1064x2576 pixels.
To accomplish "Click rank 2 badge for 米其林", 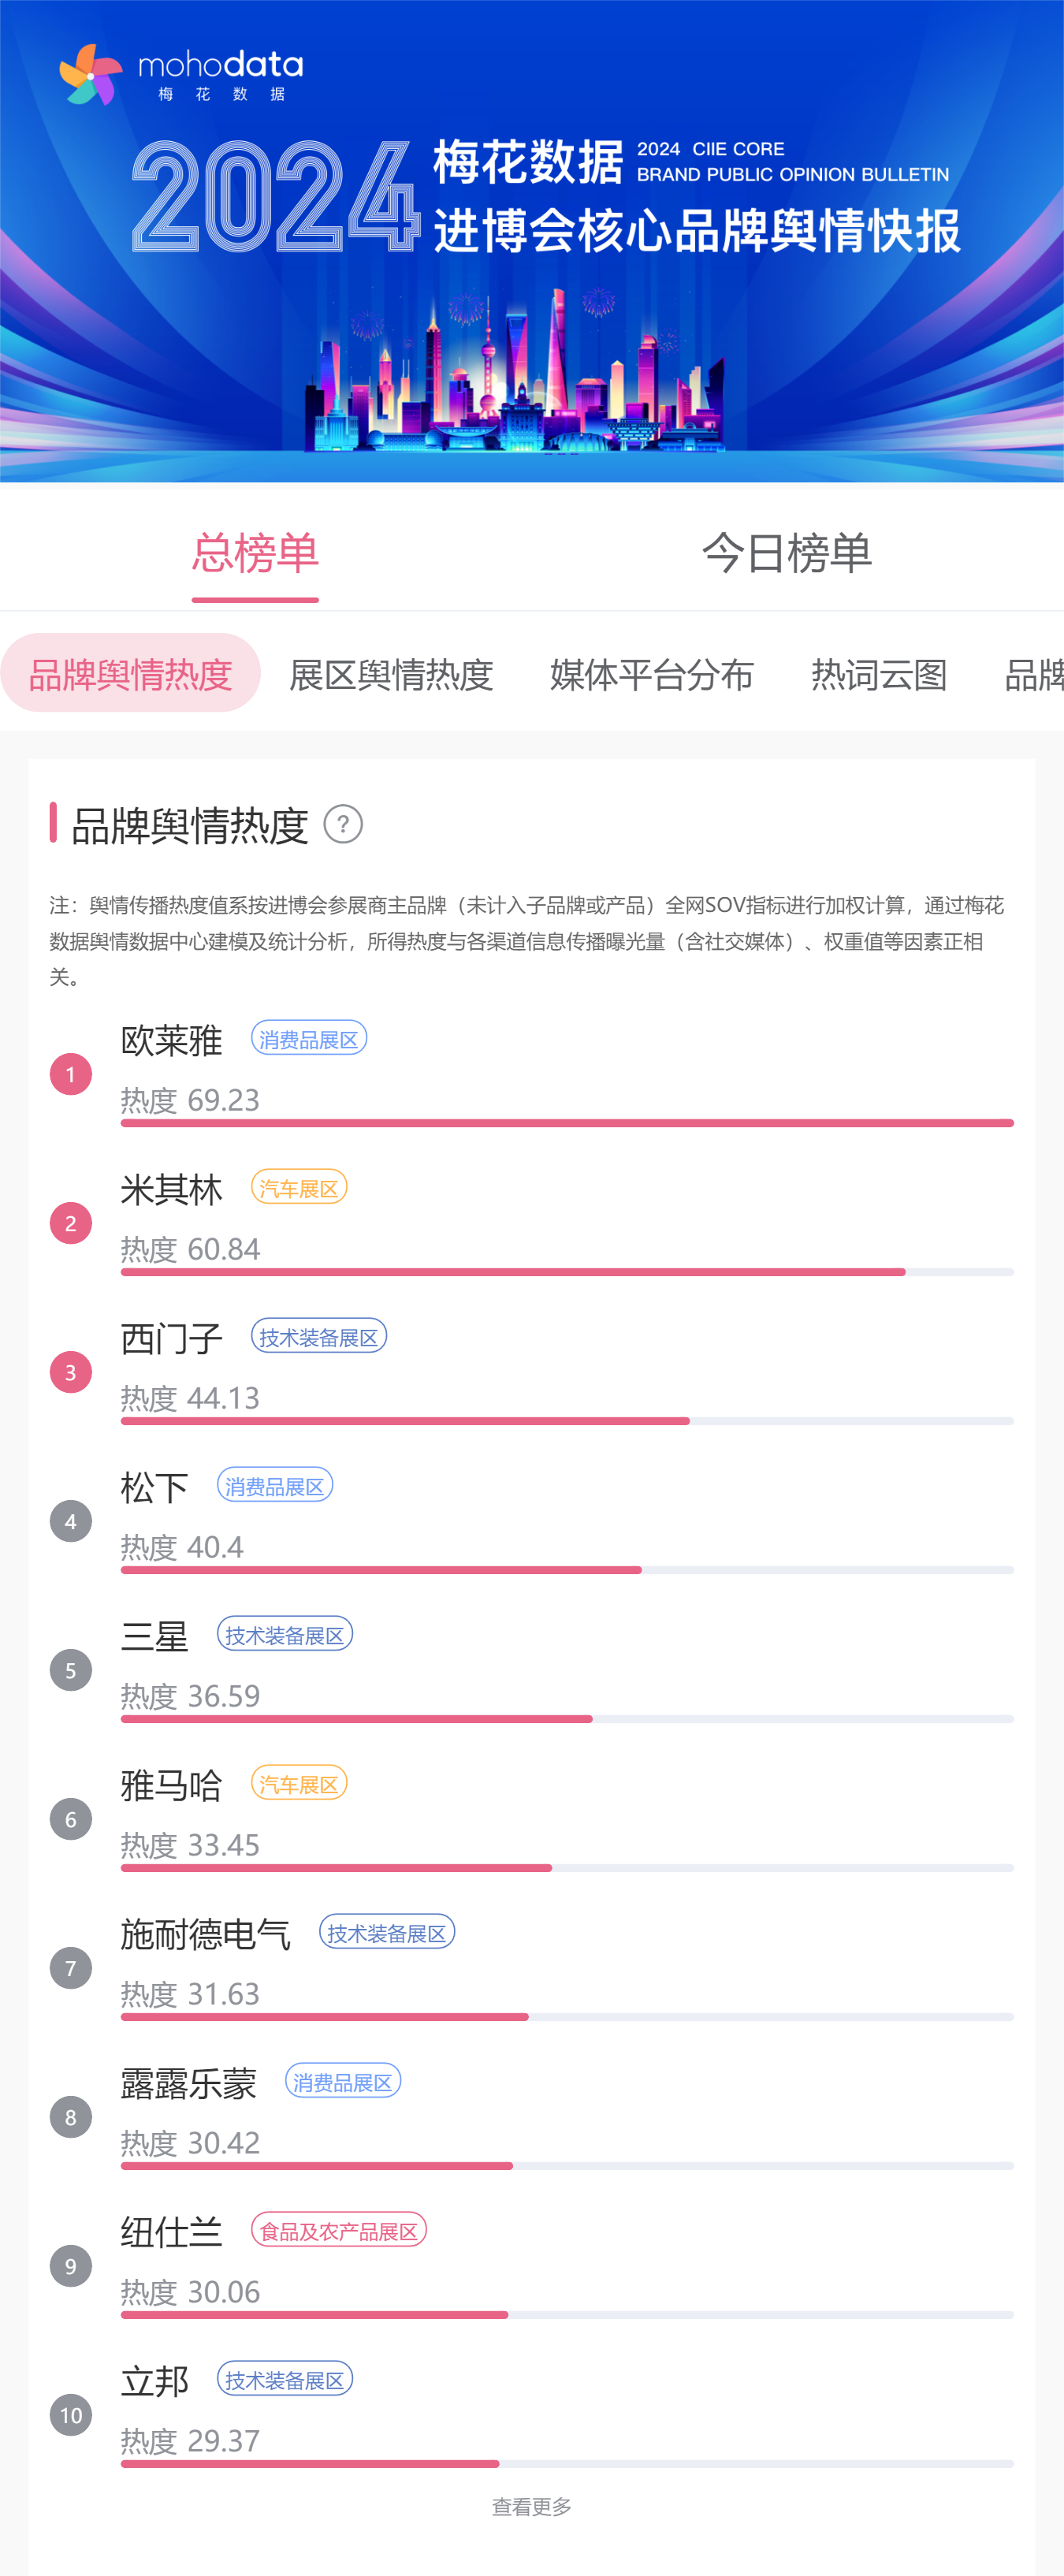I will [x=71, y=1223].
